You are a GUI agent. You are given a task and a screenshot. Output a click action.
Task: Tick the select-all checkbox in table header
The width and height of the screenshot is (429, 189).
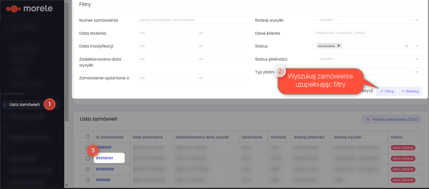[88, 137]
